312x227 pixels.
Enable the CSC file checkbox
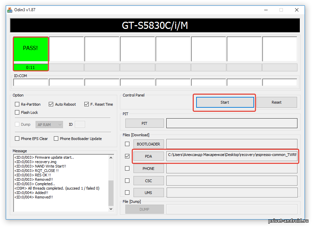127,181
